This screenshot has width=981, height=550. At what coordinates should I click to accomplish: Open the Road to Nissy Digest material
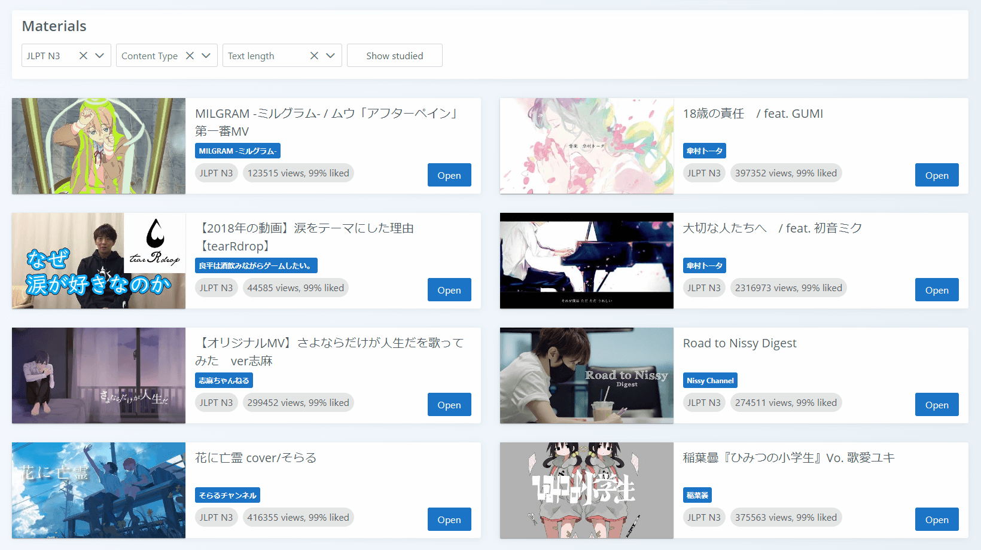click(936, 405)
